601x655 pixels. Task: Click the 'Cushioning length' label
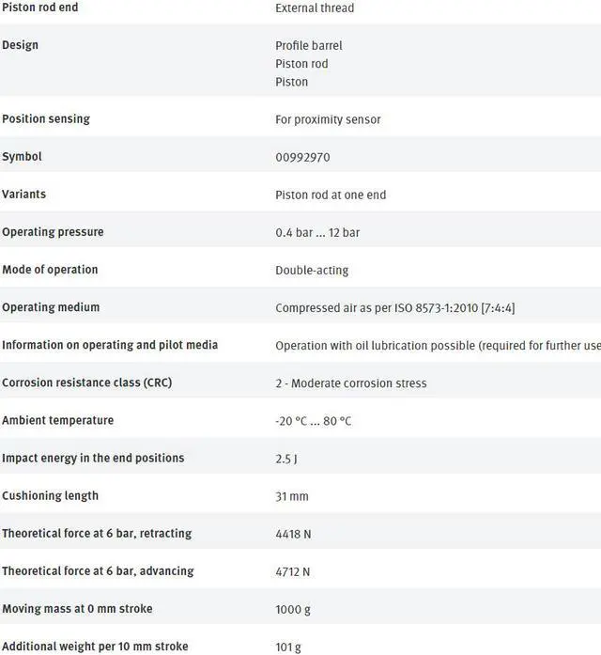[x=50, y=496]
